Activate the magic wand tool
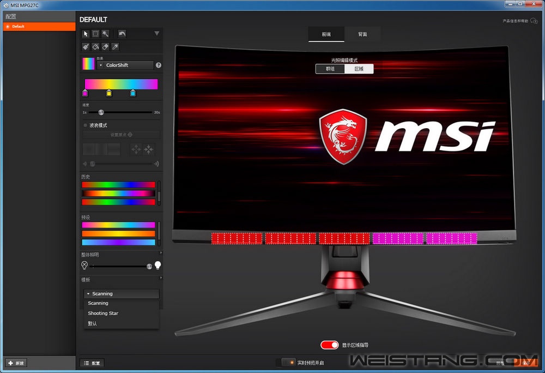 tap(105, 34)
